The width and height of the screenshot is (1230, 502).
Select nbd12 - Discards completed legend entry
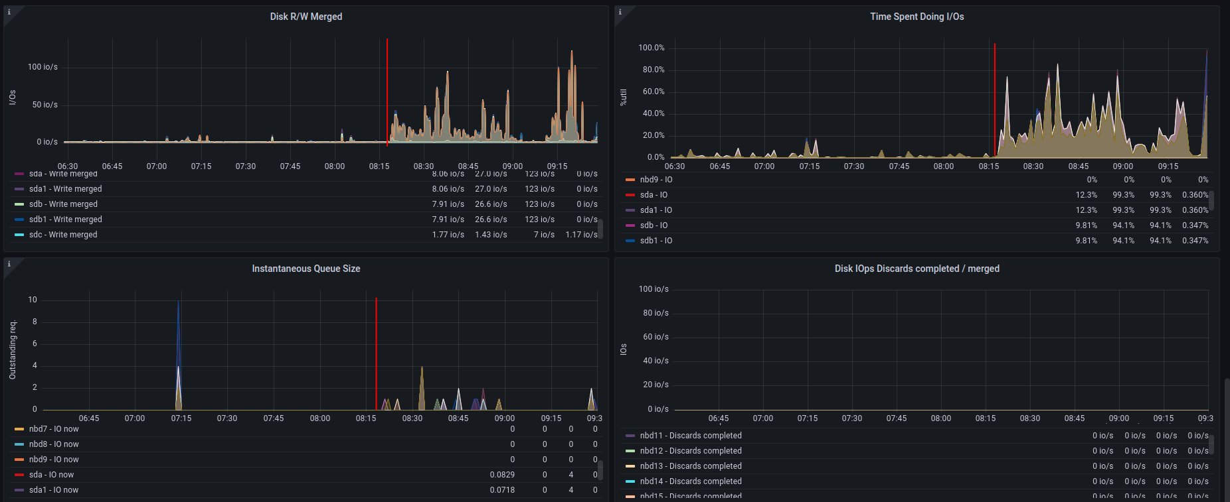coord(691,451)
